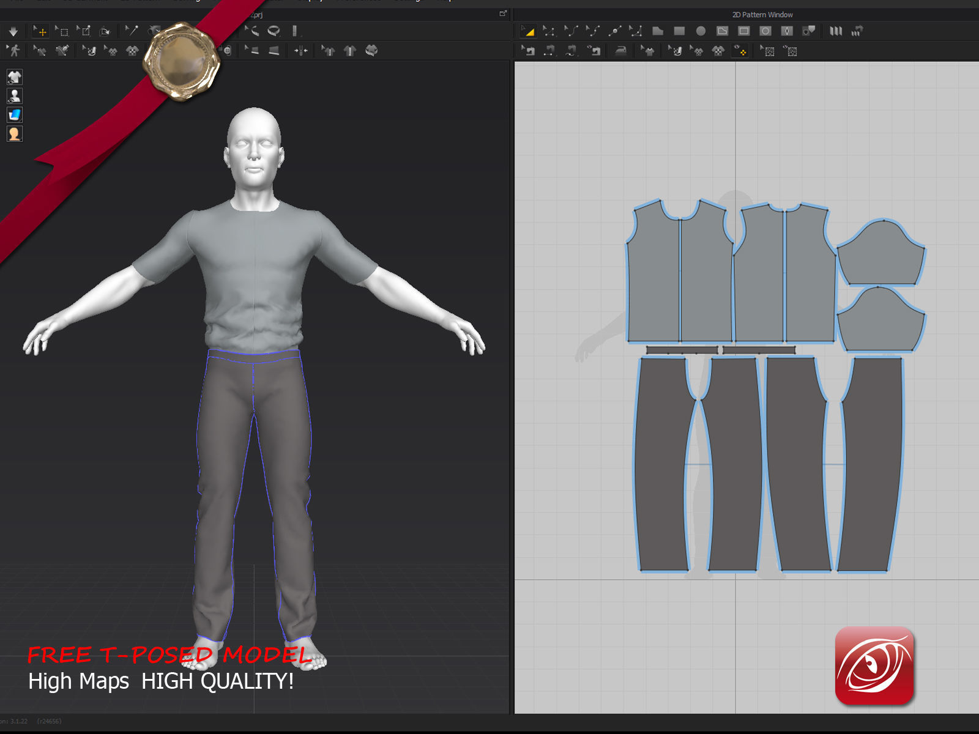Select the 3D transform texture tool
Viewport: 979px width, 734px height.
(110, 50)
